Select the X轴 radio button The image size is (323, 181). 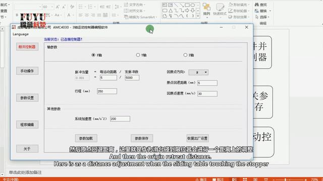click(x=93, y=55)
